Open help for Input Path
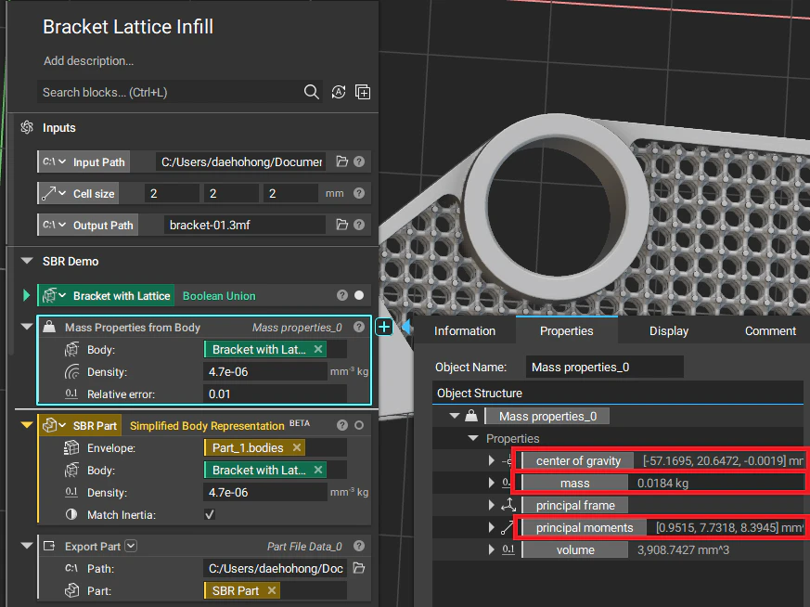The width and height of the screenshot is (810, 607). (x=359, y=161)
